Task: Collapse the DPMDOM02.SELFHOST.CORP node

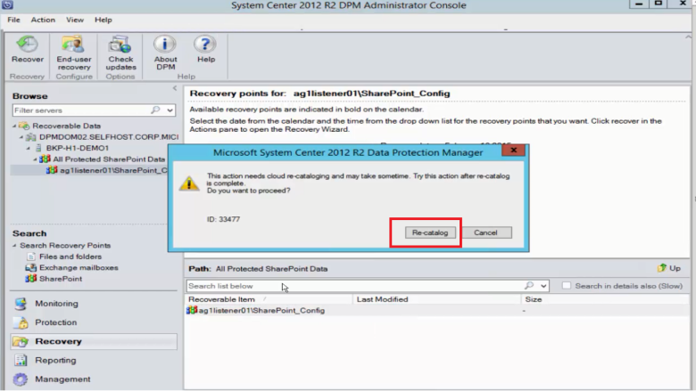Action: 21,137
